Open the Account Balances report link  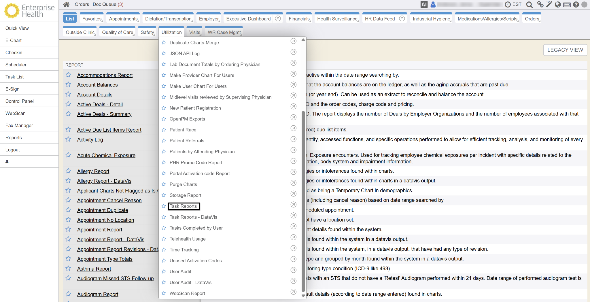97,85
